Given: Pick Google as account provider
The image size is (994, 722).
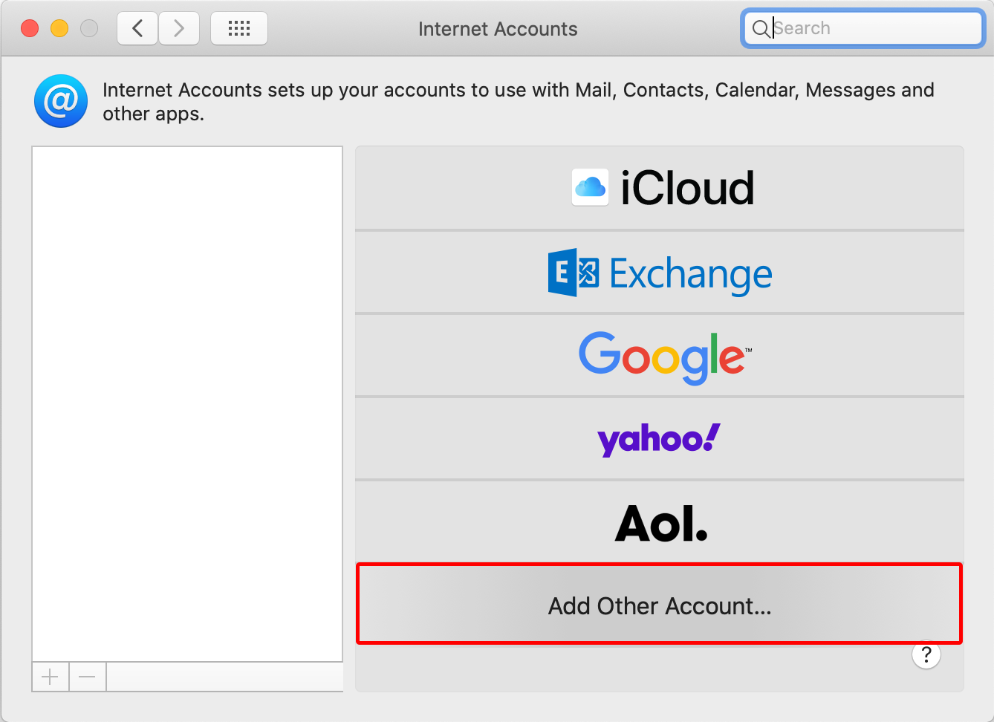Looking at the screenshot, I should tap(660, 356).
